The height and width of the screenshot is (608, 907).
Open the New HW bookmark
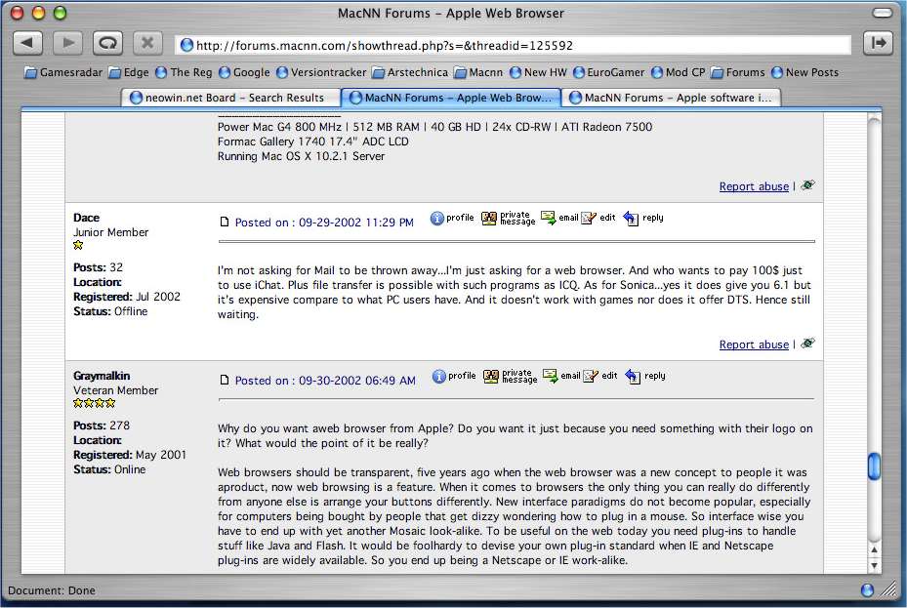click(538, 72)
